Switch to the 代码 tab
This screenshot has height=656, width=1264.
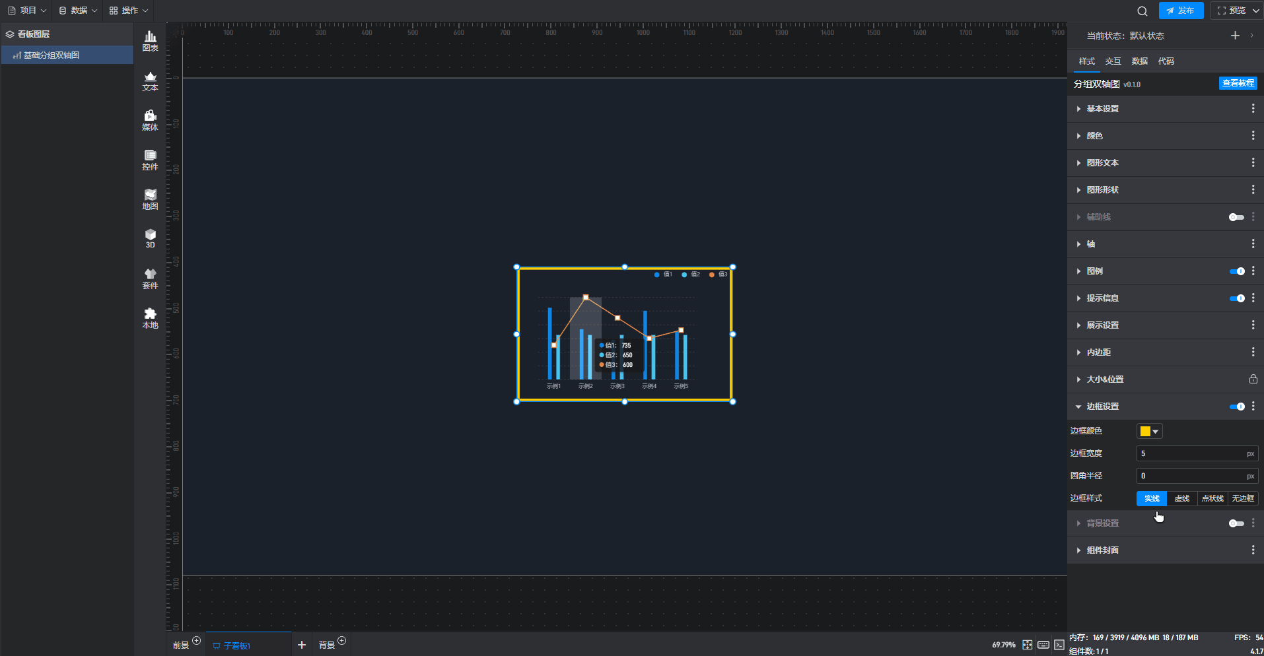click(x=1166, y=61)
